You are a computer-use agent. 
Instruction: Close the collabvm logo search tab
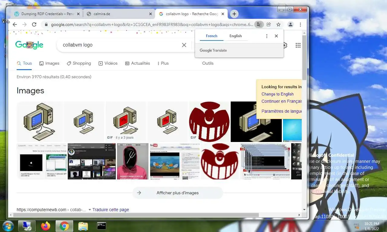[223, 14]
